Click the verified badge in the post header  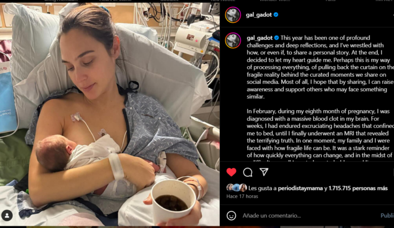pyautogui.click(x=276, y=14)
